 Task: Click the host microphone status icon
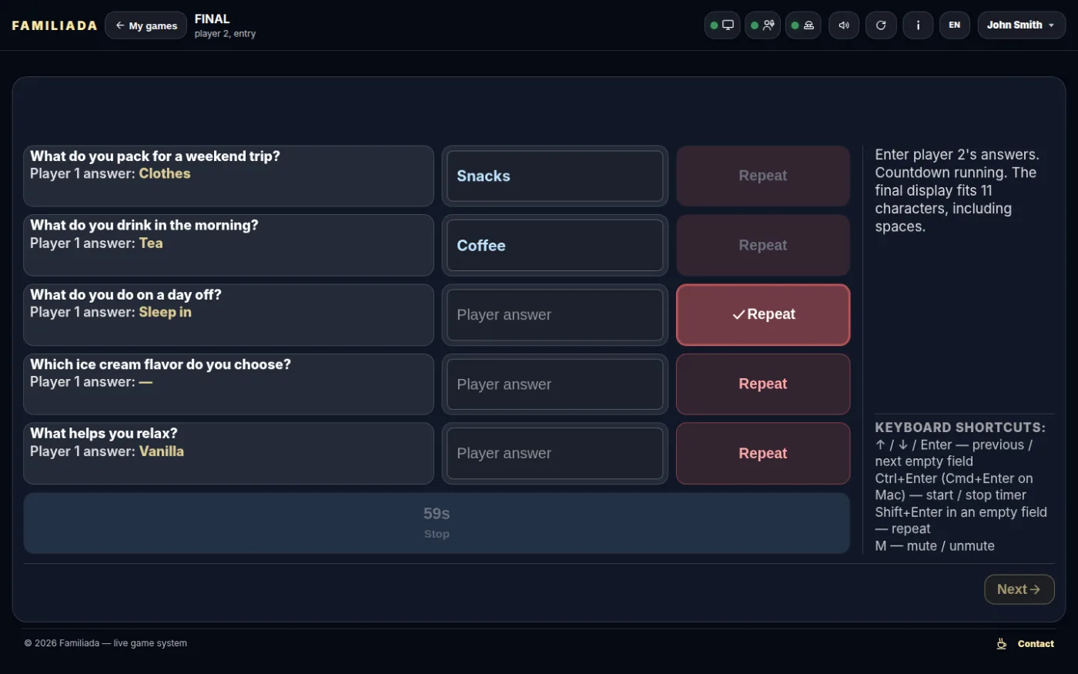[762, 25]
